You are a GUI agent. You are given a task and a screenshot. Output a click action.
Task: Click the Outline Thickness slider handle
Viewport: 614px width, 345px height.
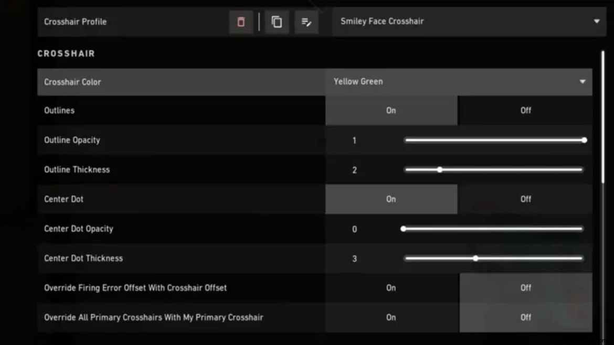439,169
